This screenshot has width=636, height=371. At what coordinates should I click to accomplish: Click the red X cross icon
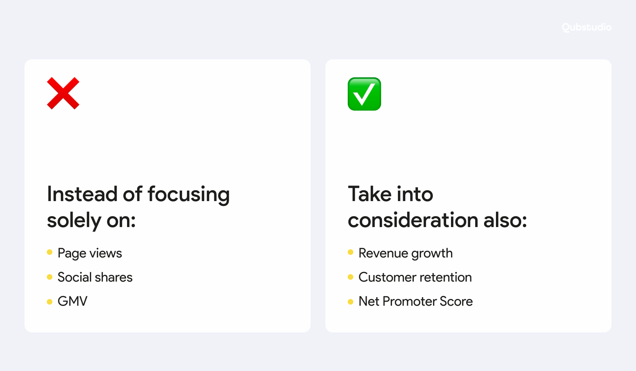coord(63,93)
